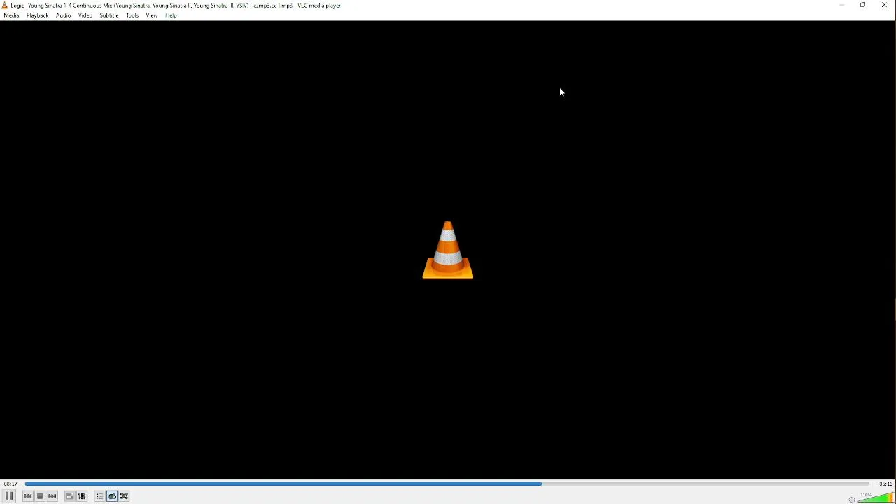Open the Tools menu
Screen dimensions: 896x504
coord(133,15)
